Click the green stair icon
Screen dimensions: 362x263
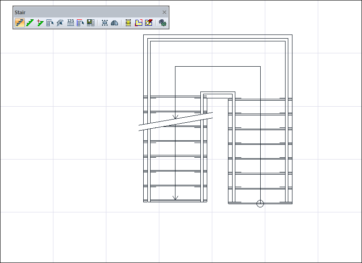point(30,23)
